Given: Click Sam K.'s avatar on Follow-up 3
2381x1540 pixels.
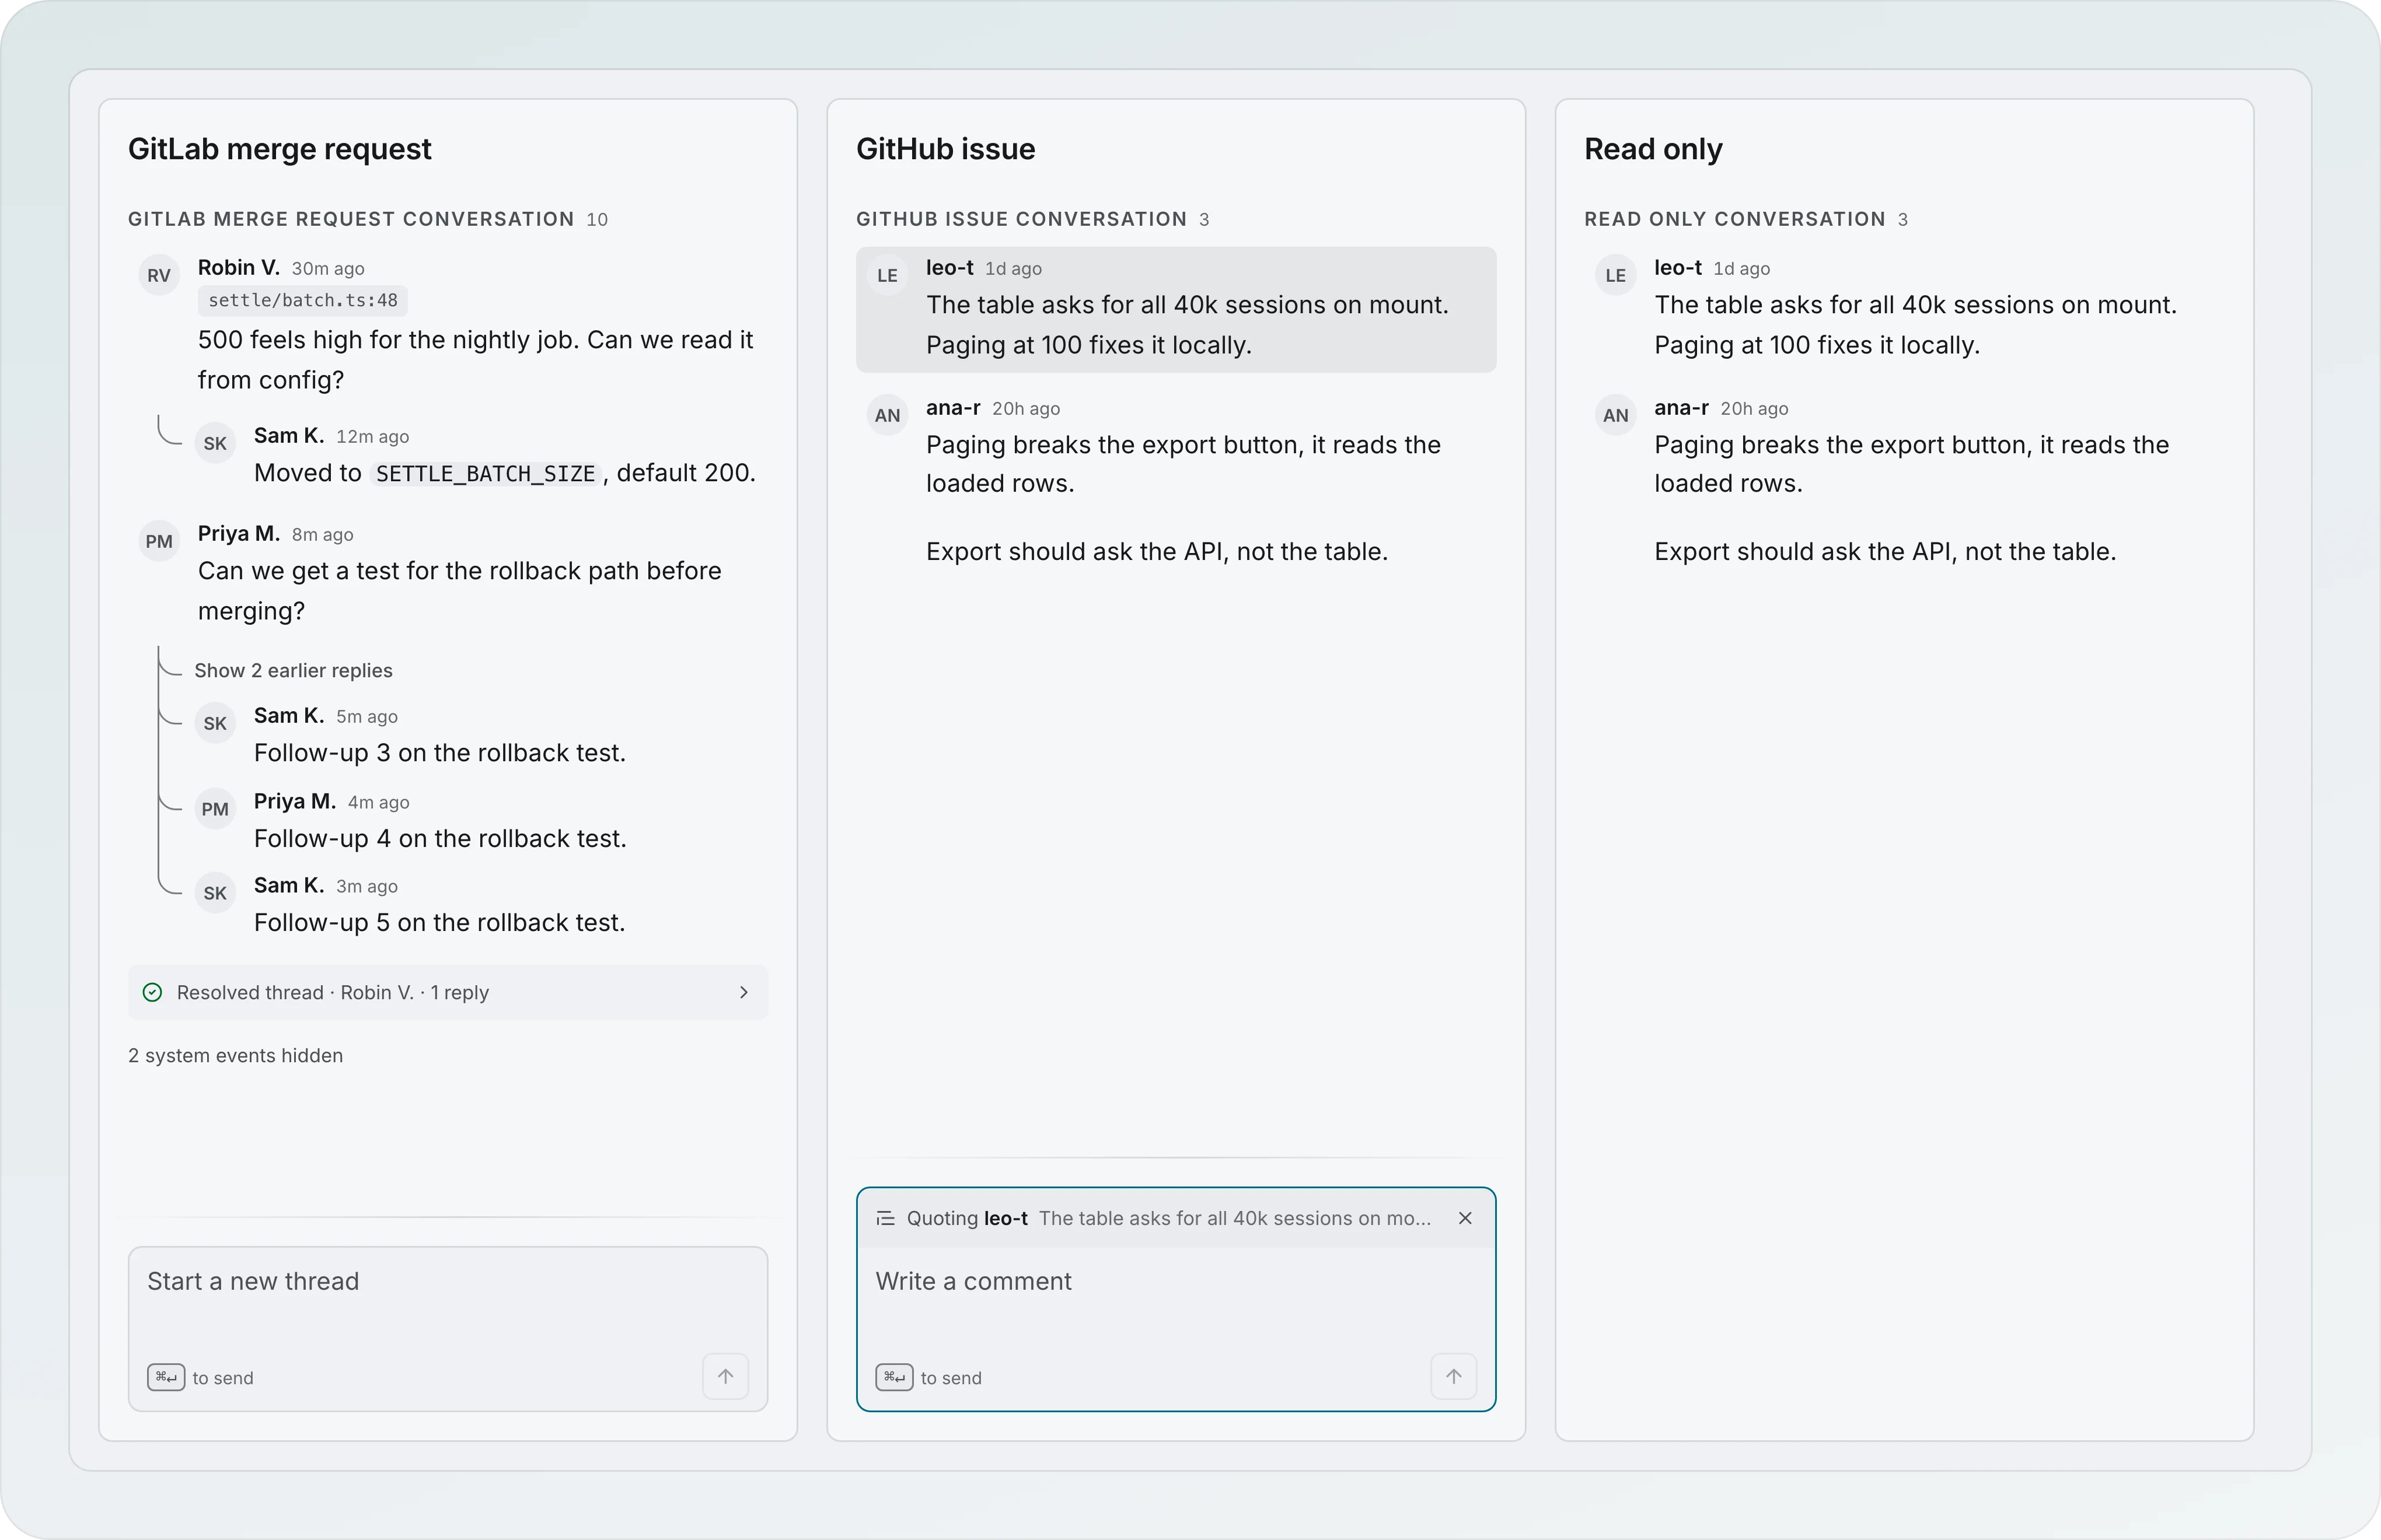Looking at the screenshot, I should coord(215,723).
